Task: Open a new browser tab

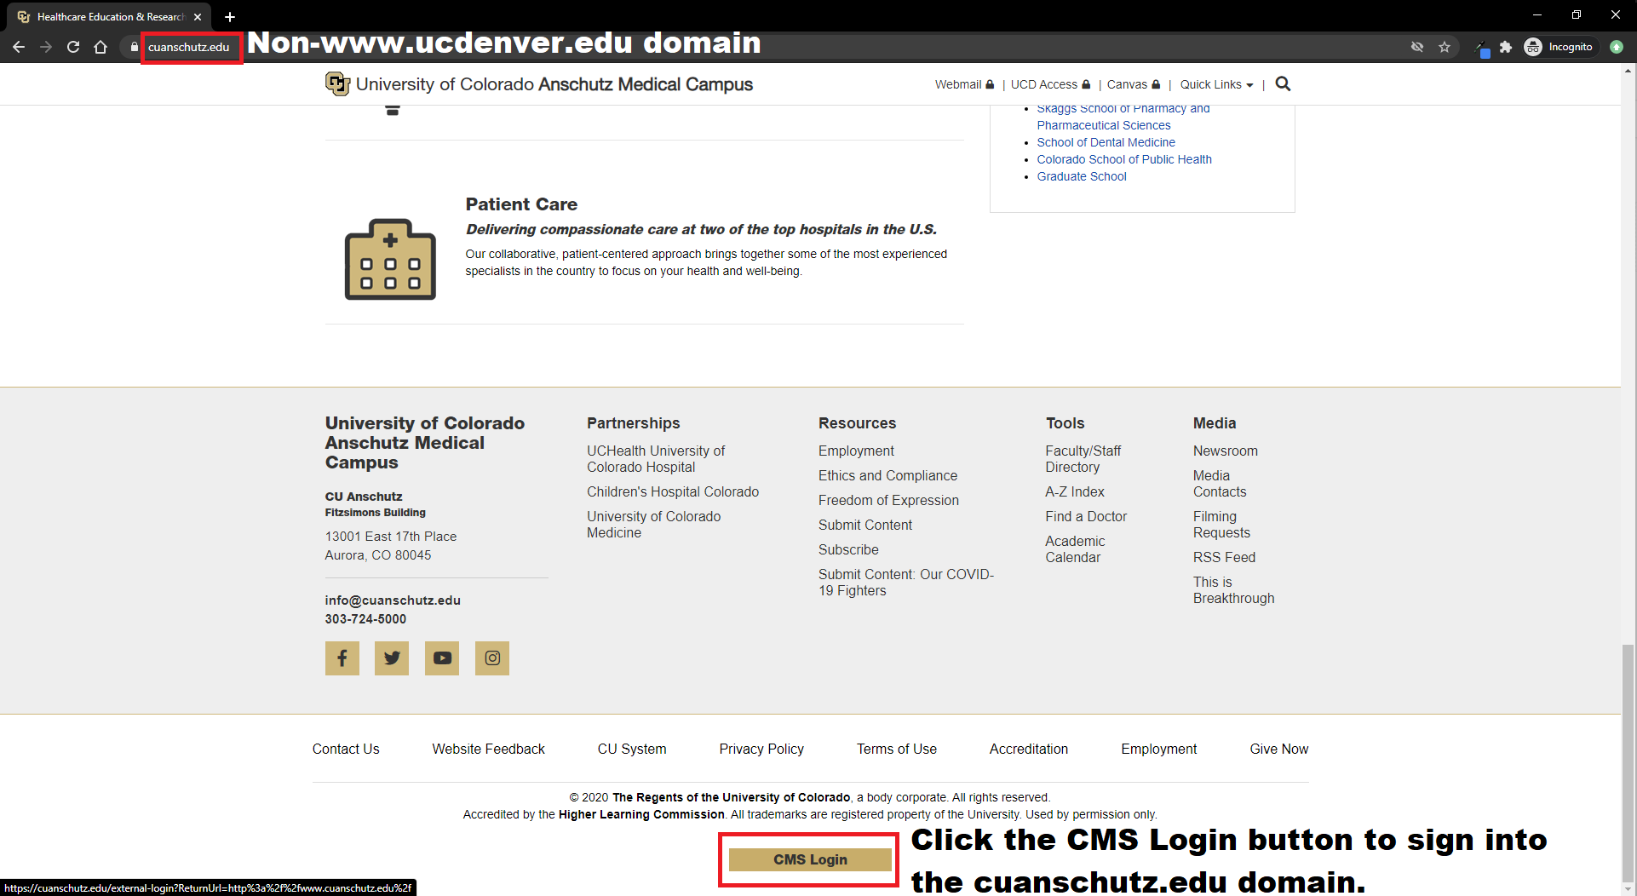Action: [230, 16]
